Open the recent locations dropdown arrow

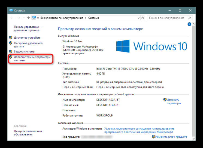[24, 18]
